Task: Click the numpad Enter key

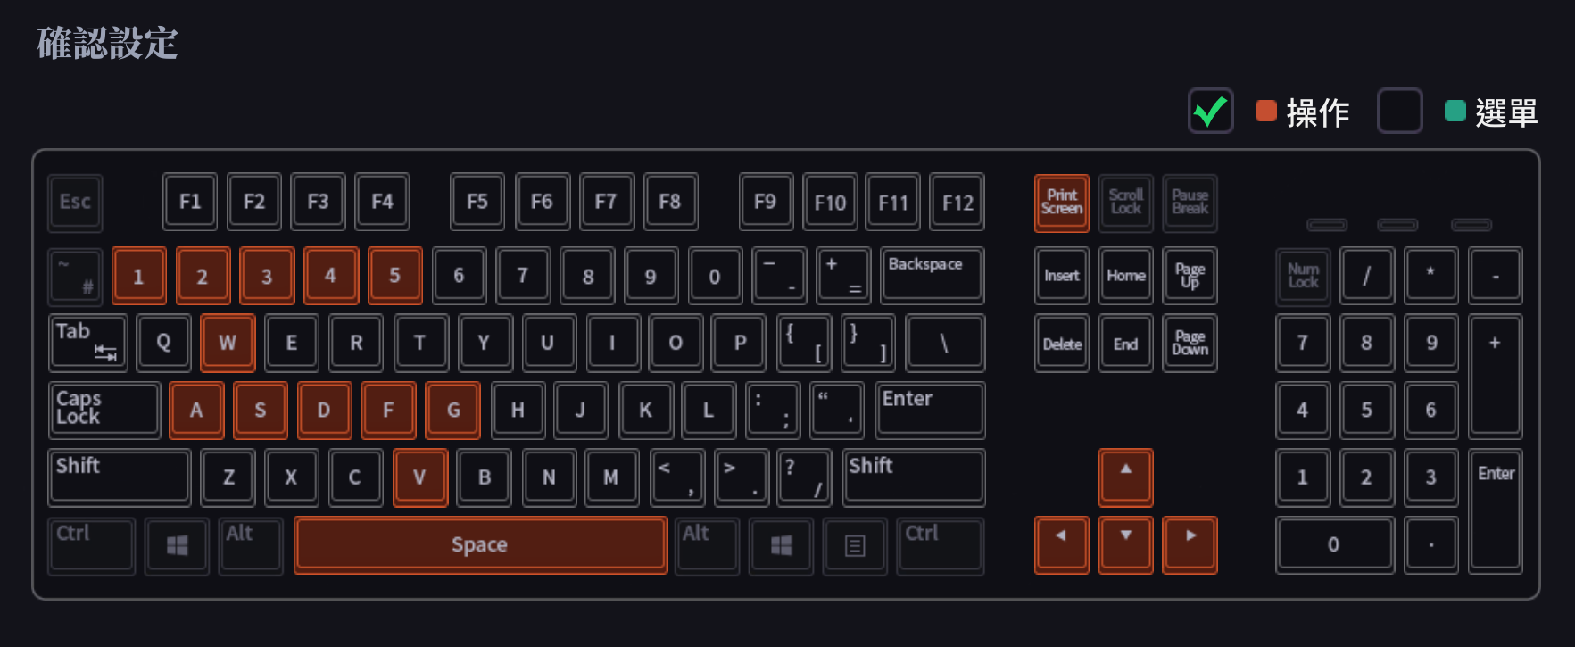Action: [1495, 511]
